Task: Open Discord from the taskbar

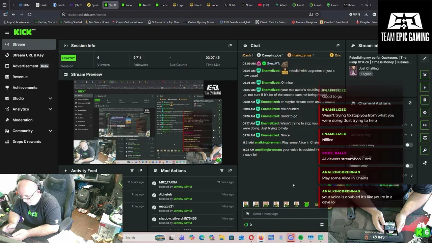Action: click(291, 238)
